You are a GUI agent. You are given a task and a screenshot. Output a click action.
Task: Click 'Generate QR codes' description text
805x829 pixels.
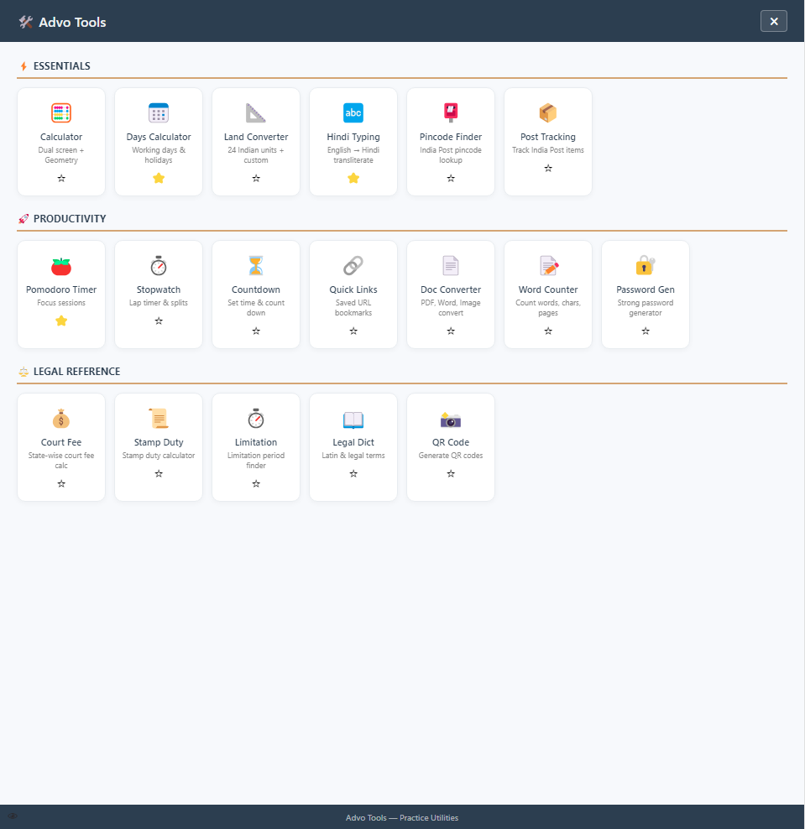coord(451,456)
